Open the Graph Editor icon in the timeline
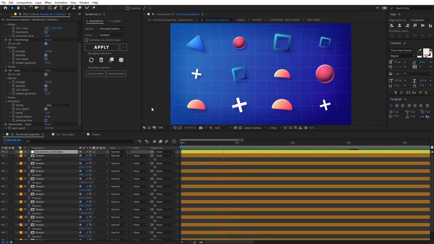 point(174,142)
